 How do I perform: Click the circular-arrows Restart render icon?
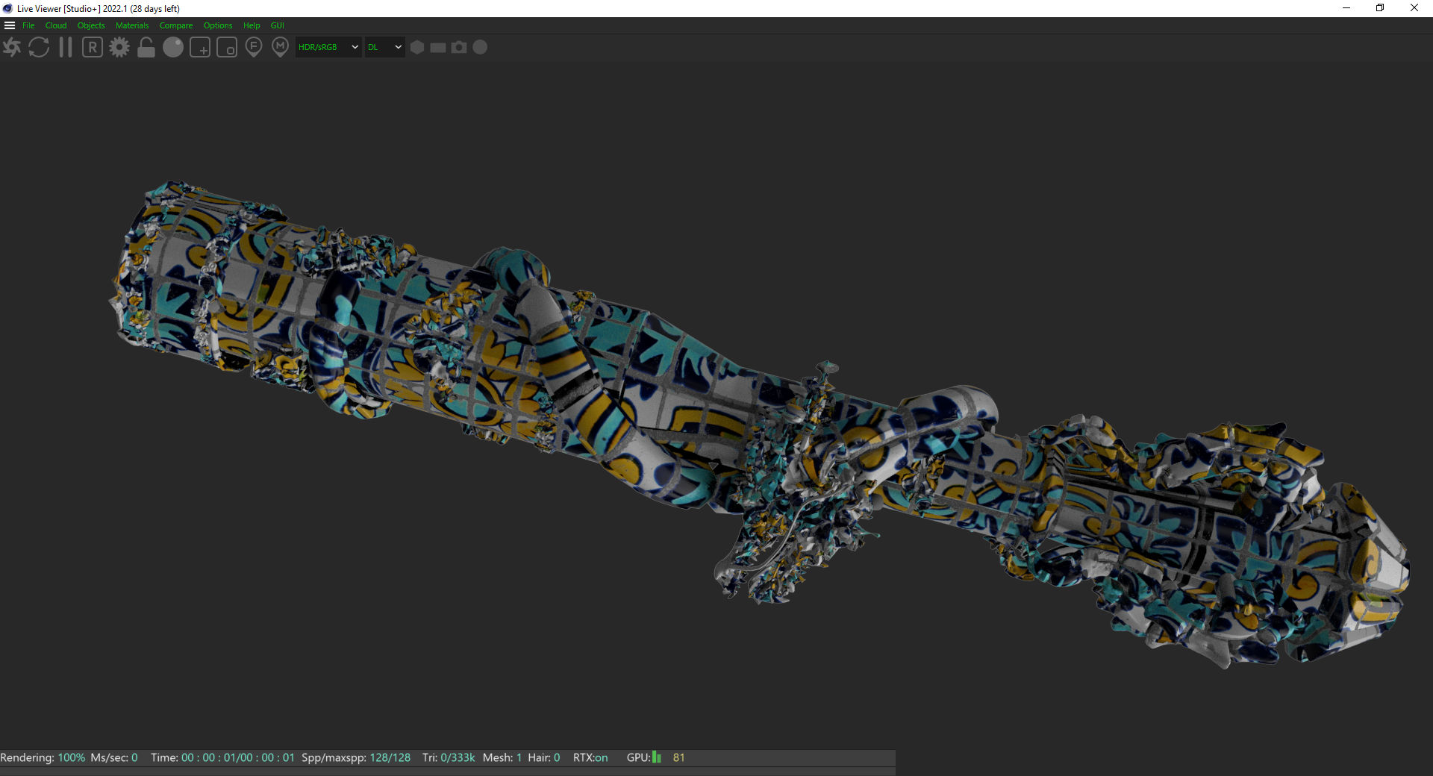(39, 48)
